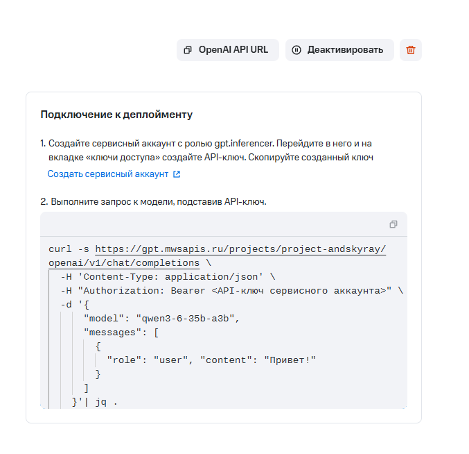Open the gpt.mwsapis.ru projects URL in code

click(240, 249)
